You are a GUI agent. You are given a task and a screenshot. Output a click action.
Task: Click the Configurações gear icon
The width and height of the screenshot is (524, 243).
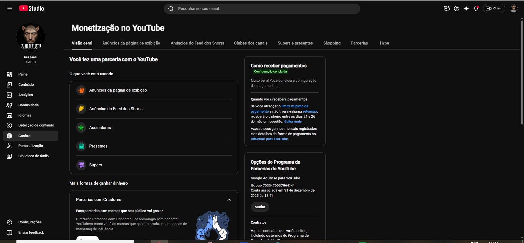(x=9, y=222)
